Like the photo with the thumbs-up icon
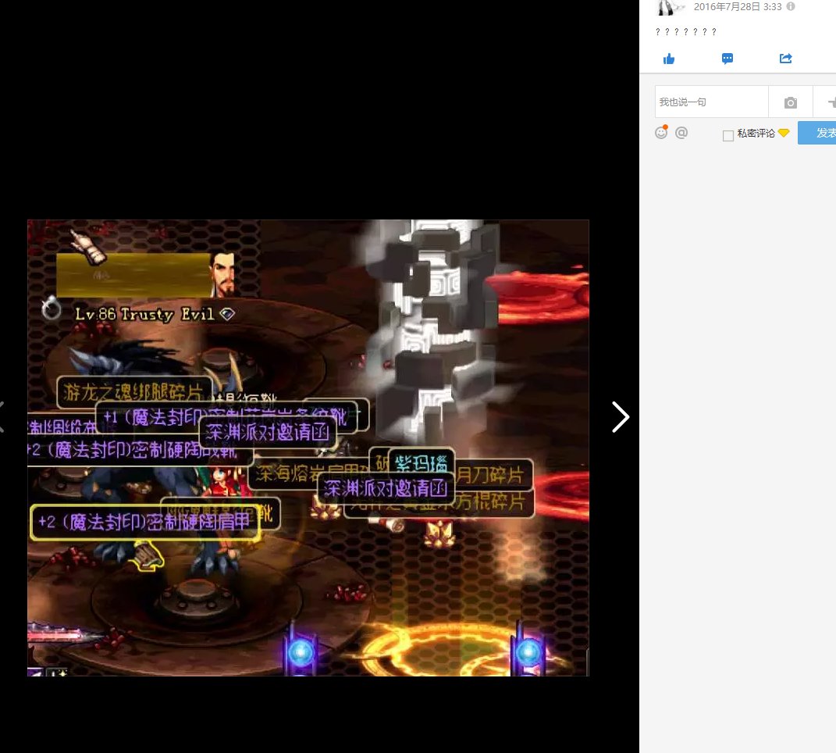Screen dimensions: 836x753 coord(669,59)
